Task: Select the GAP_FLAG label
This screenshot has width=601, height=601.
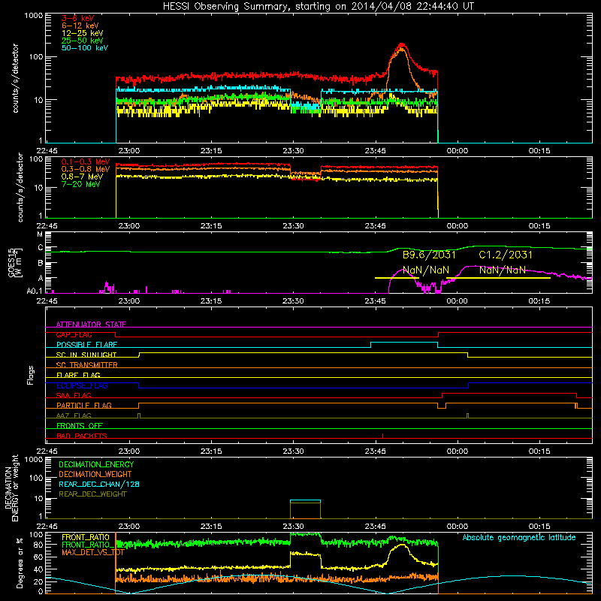Action: (74, 334)
